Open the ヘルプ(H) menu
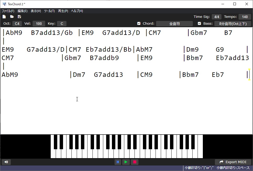The width and height of the screenshot is (253, 171). 77,11
